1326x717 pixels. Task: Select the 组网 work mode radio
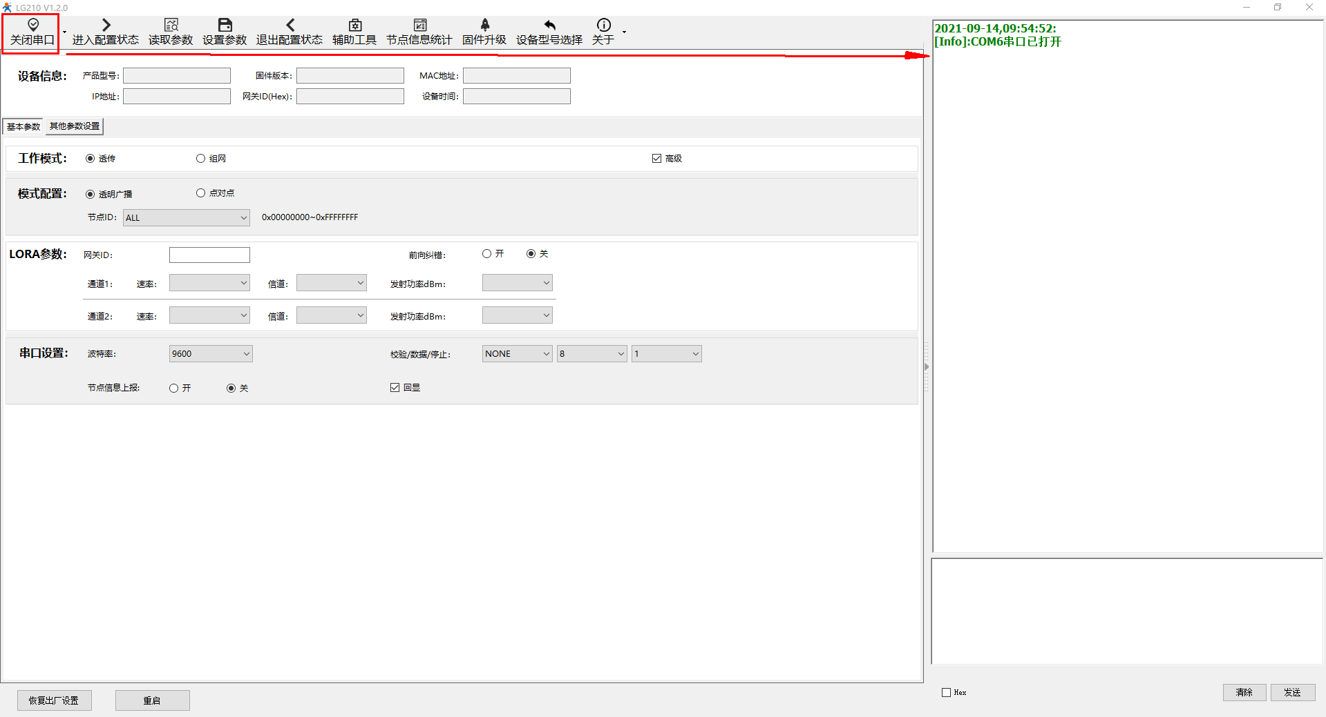tap(201, 159)
